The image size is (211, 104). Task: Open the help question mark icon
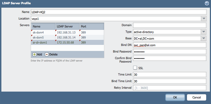pyautogui.click(x=207, y=3)
